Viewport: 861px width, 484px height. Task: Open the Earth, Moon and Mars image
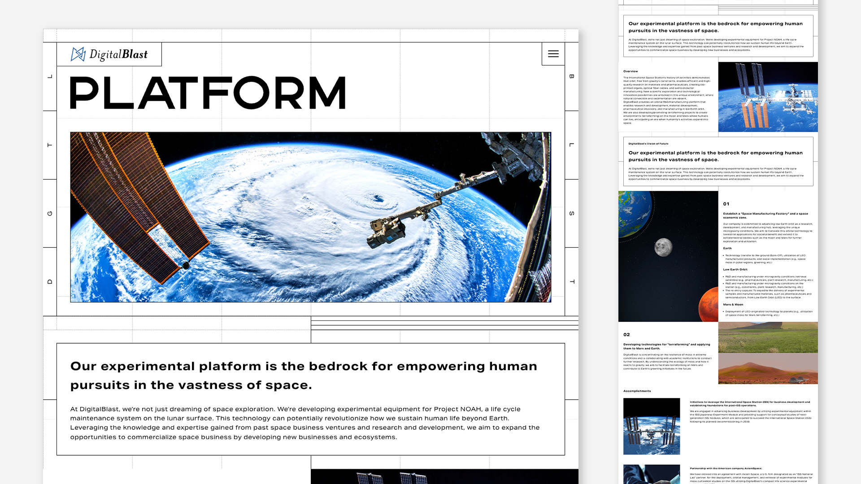[x=668, y=256]
